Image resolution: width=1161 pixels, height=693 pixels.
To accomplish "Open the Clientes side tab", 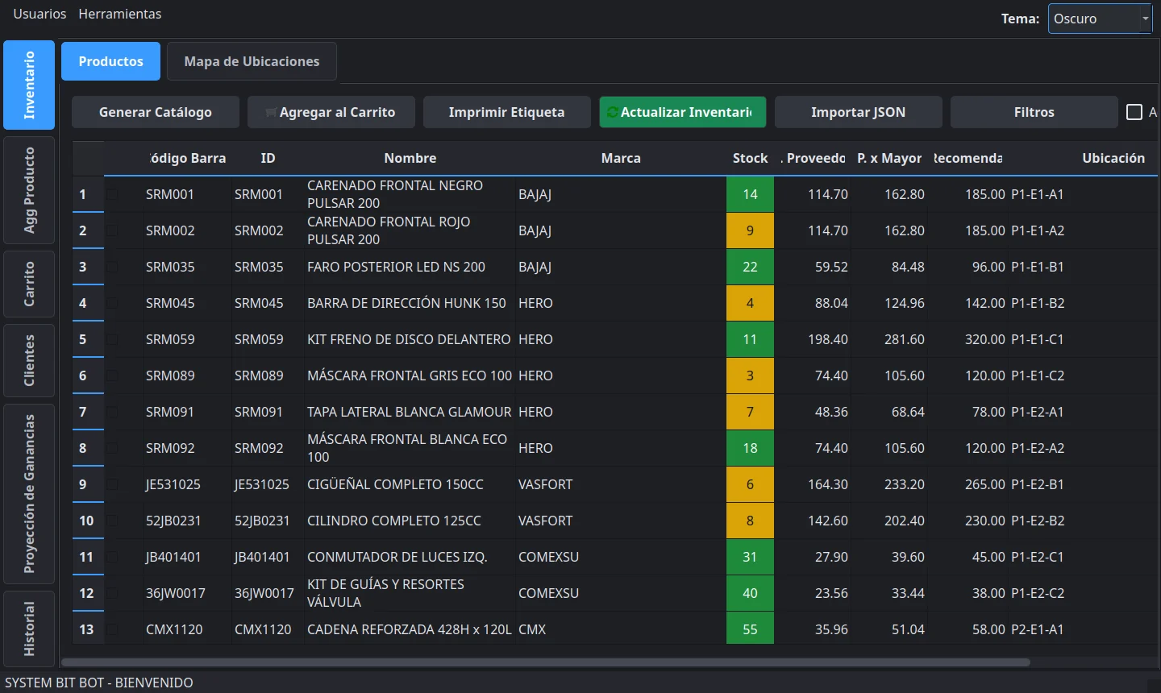I will pos(29,360).
